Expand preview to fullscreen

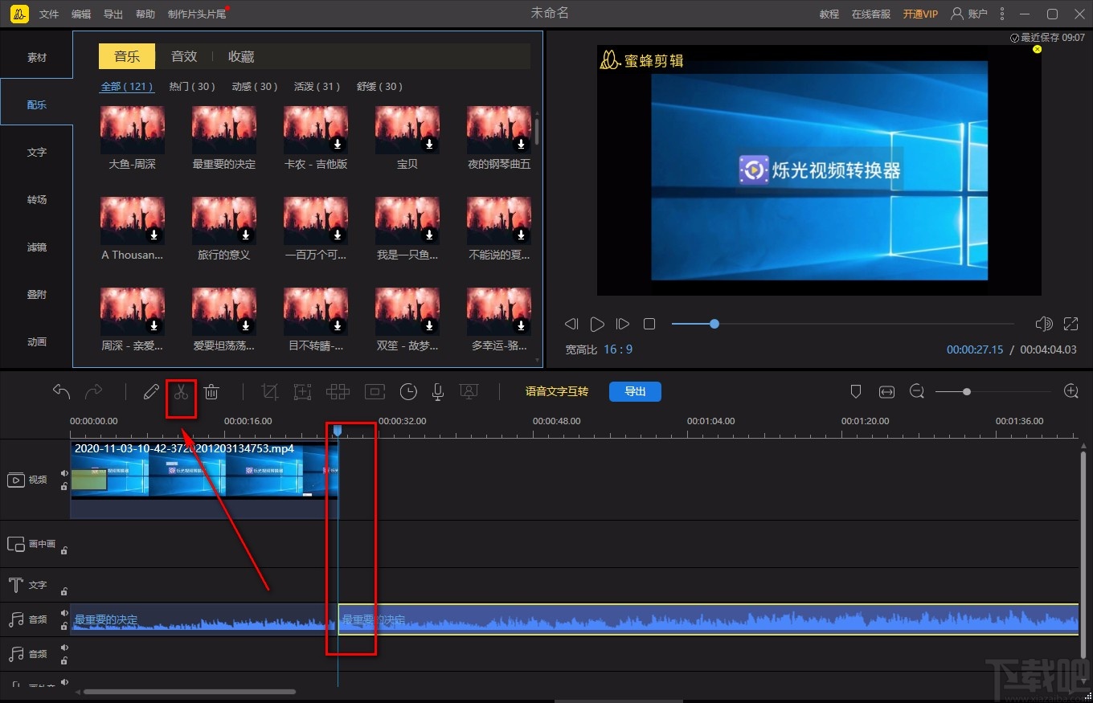(x=1070, y=324)
